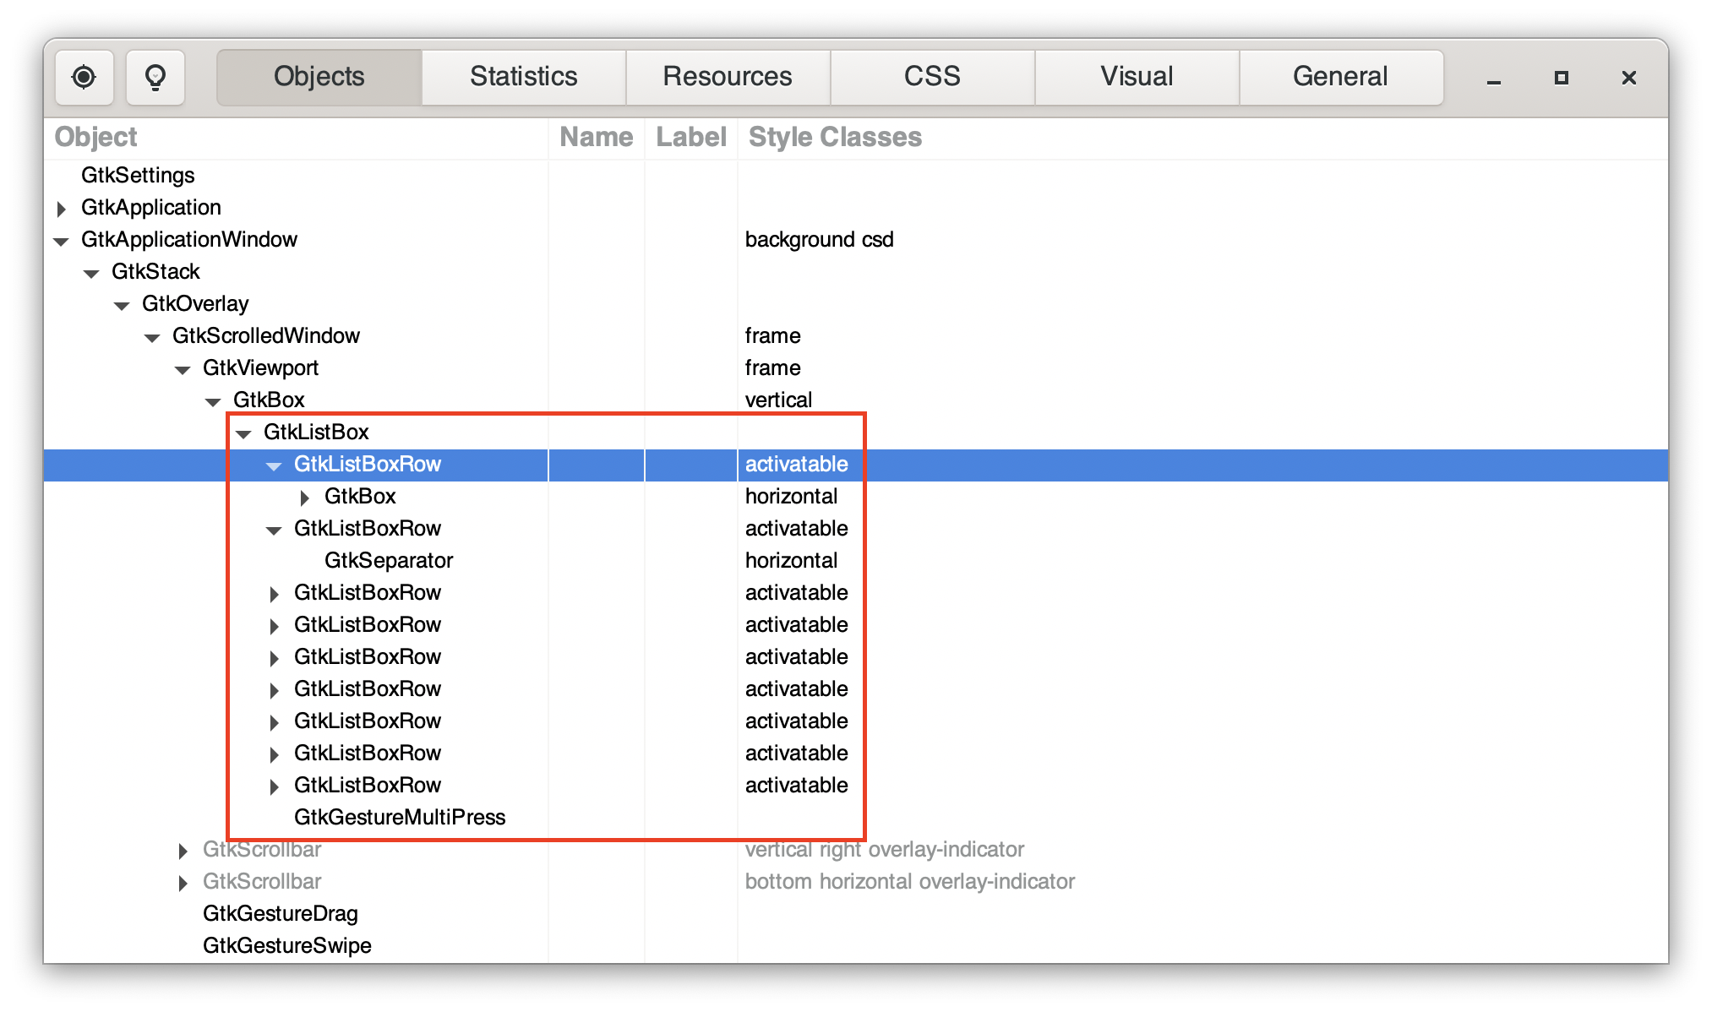Collapse the GtkApplicationWindow node

[x=61, y=241]
